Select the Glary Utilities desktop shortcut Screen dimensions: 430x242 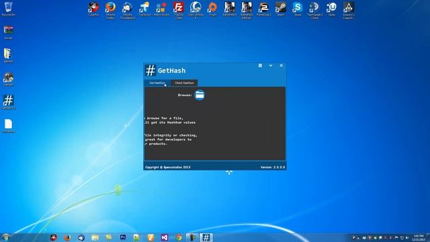196,10
